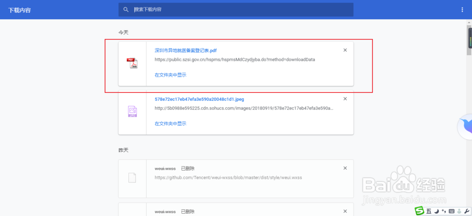This screenshot has width=472, height=216.
Task: Open the github.com weui.wxss source URL
Action: tap(228, 177)
